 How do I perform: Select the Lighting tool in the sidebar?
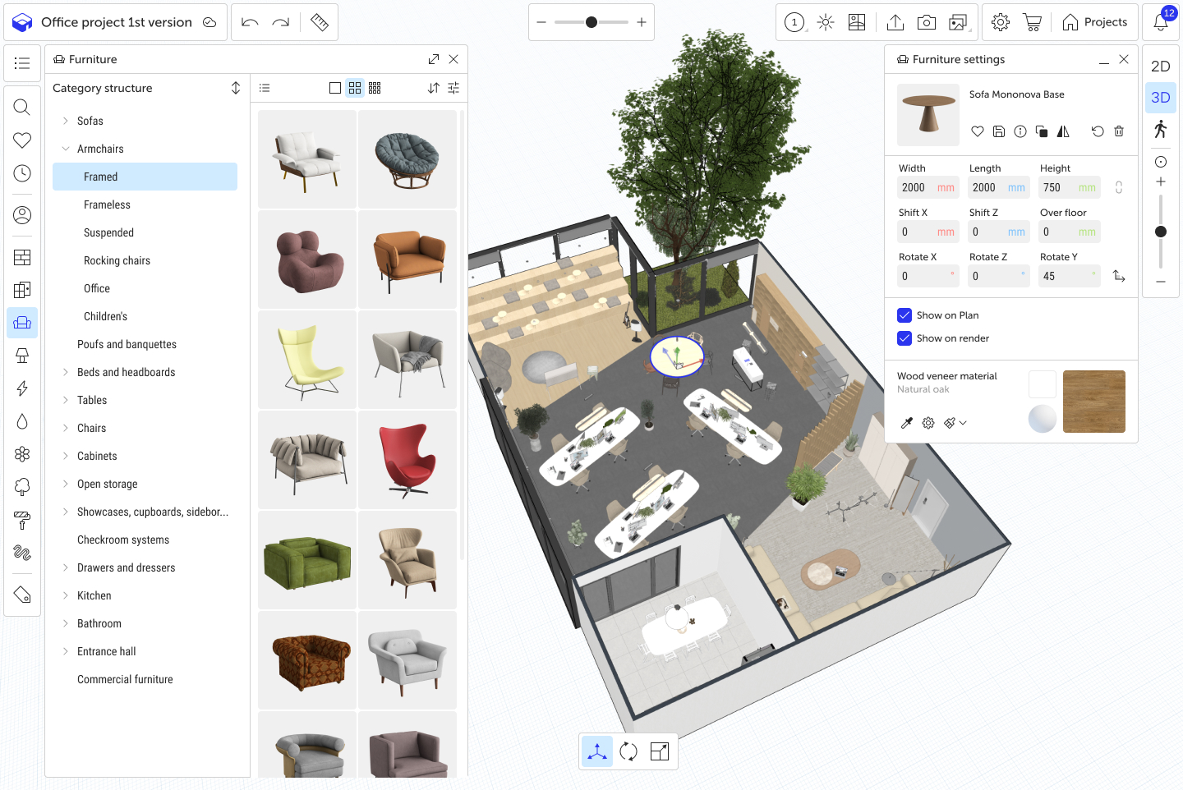(22, 355)
